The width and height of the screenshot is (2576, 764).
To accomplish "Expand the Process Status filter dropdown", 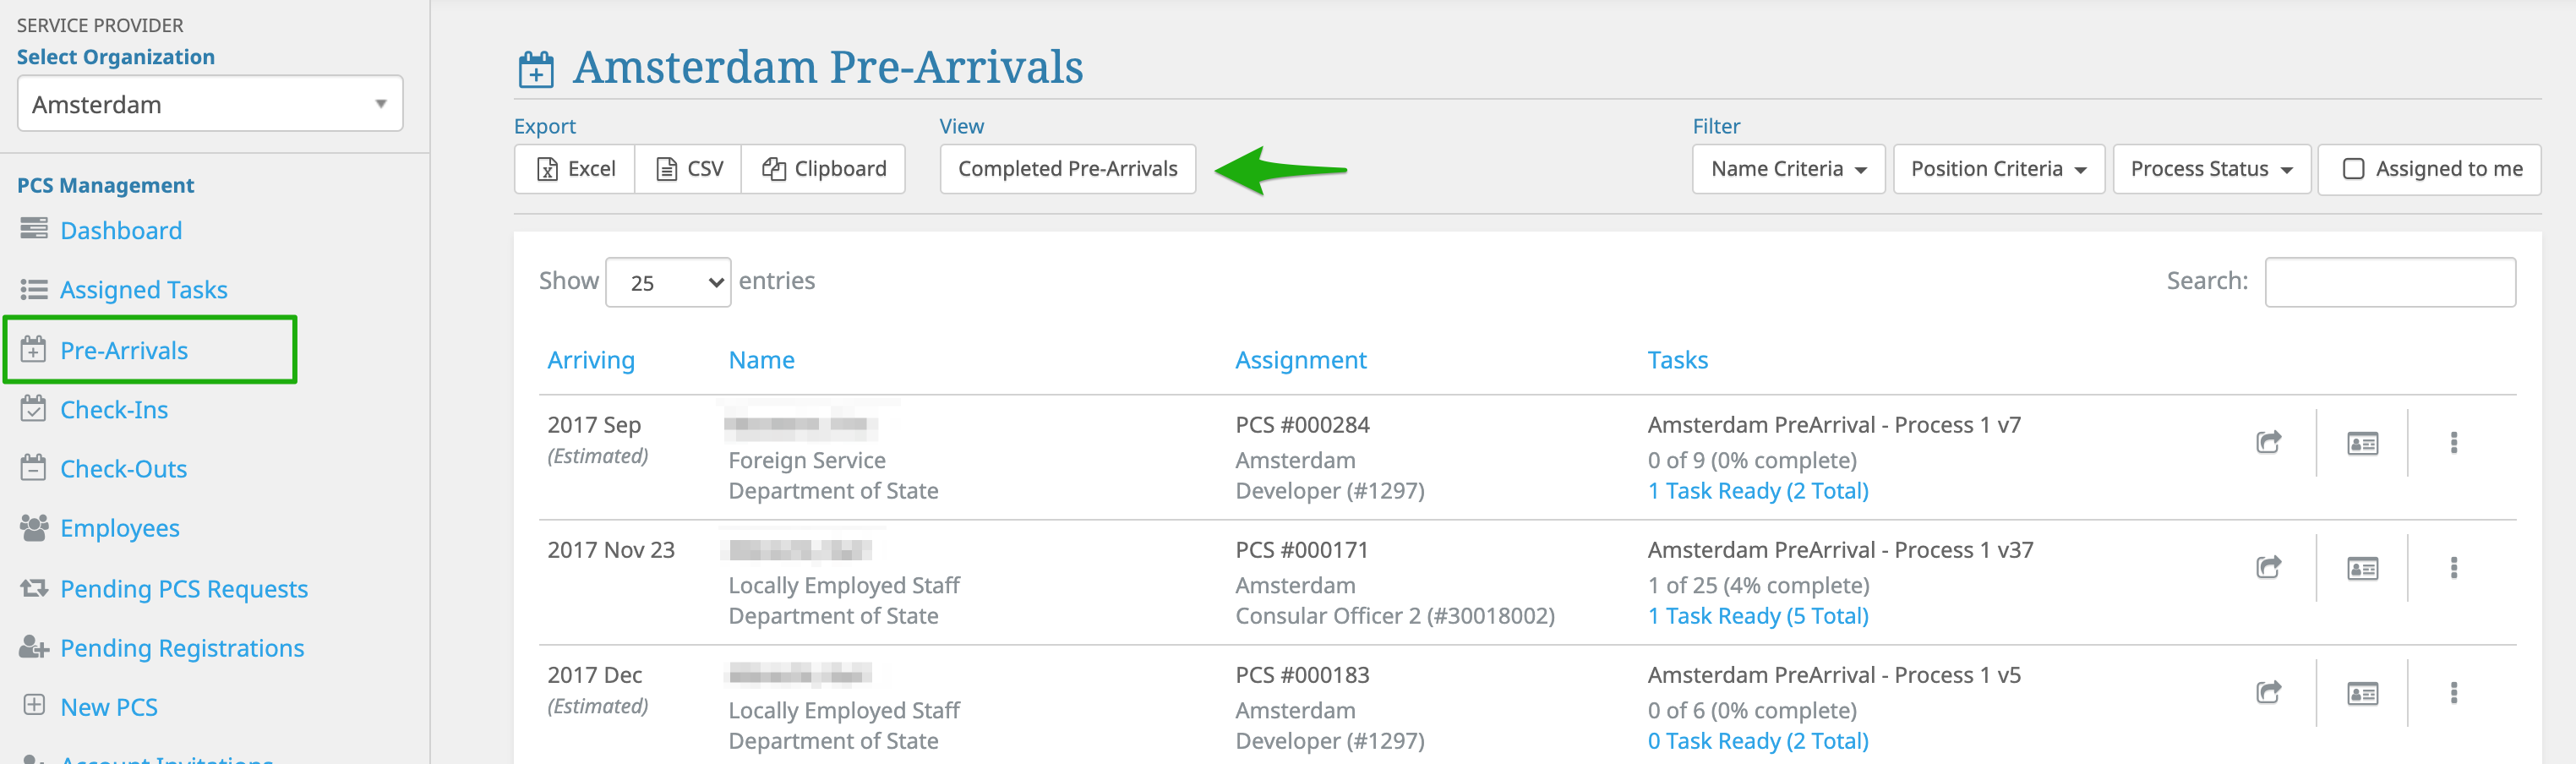I will (2210, 169).
